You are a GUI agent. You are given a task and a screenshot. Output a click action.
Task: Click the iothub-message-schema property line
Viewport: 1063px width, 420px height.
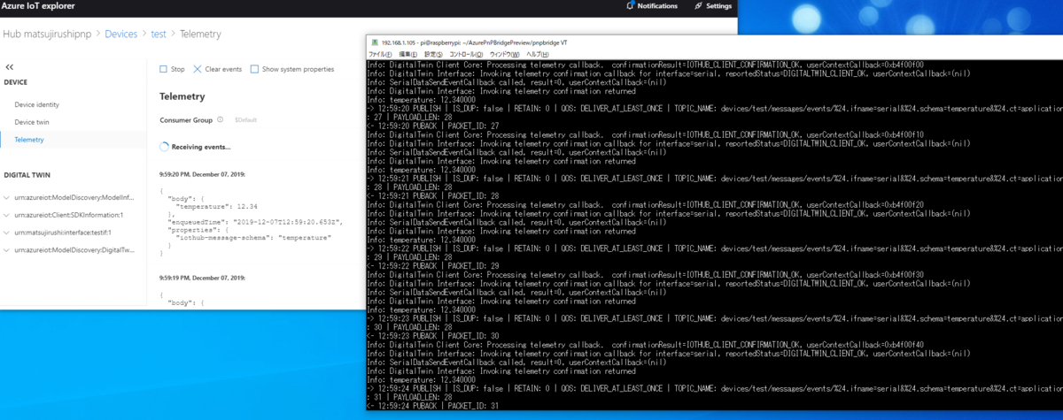pos(252,237)
